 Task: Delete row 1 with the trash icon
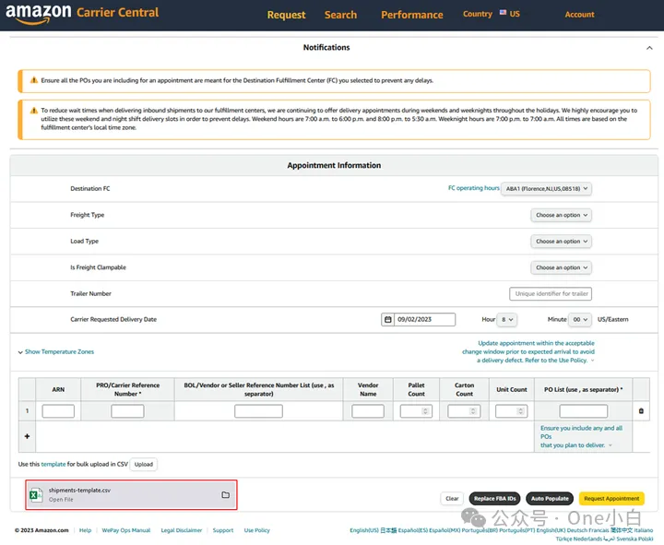pos(641,410)
